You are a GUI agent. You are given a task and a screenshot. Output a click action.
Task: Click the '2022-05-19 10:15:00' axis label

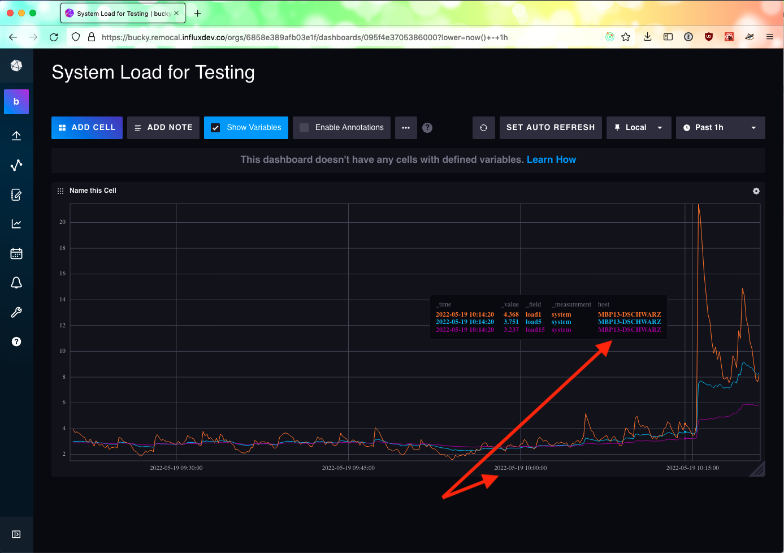(692, 468)
